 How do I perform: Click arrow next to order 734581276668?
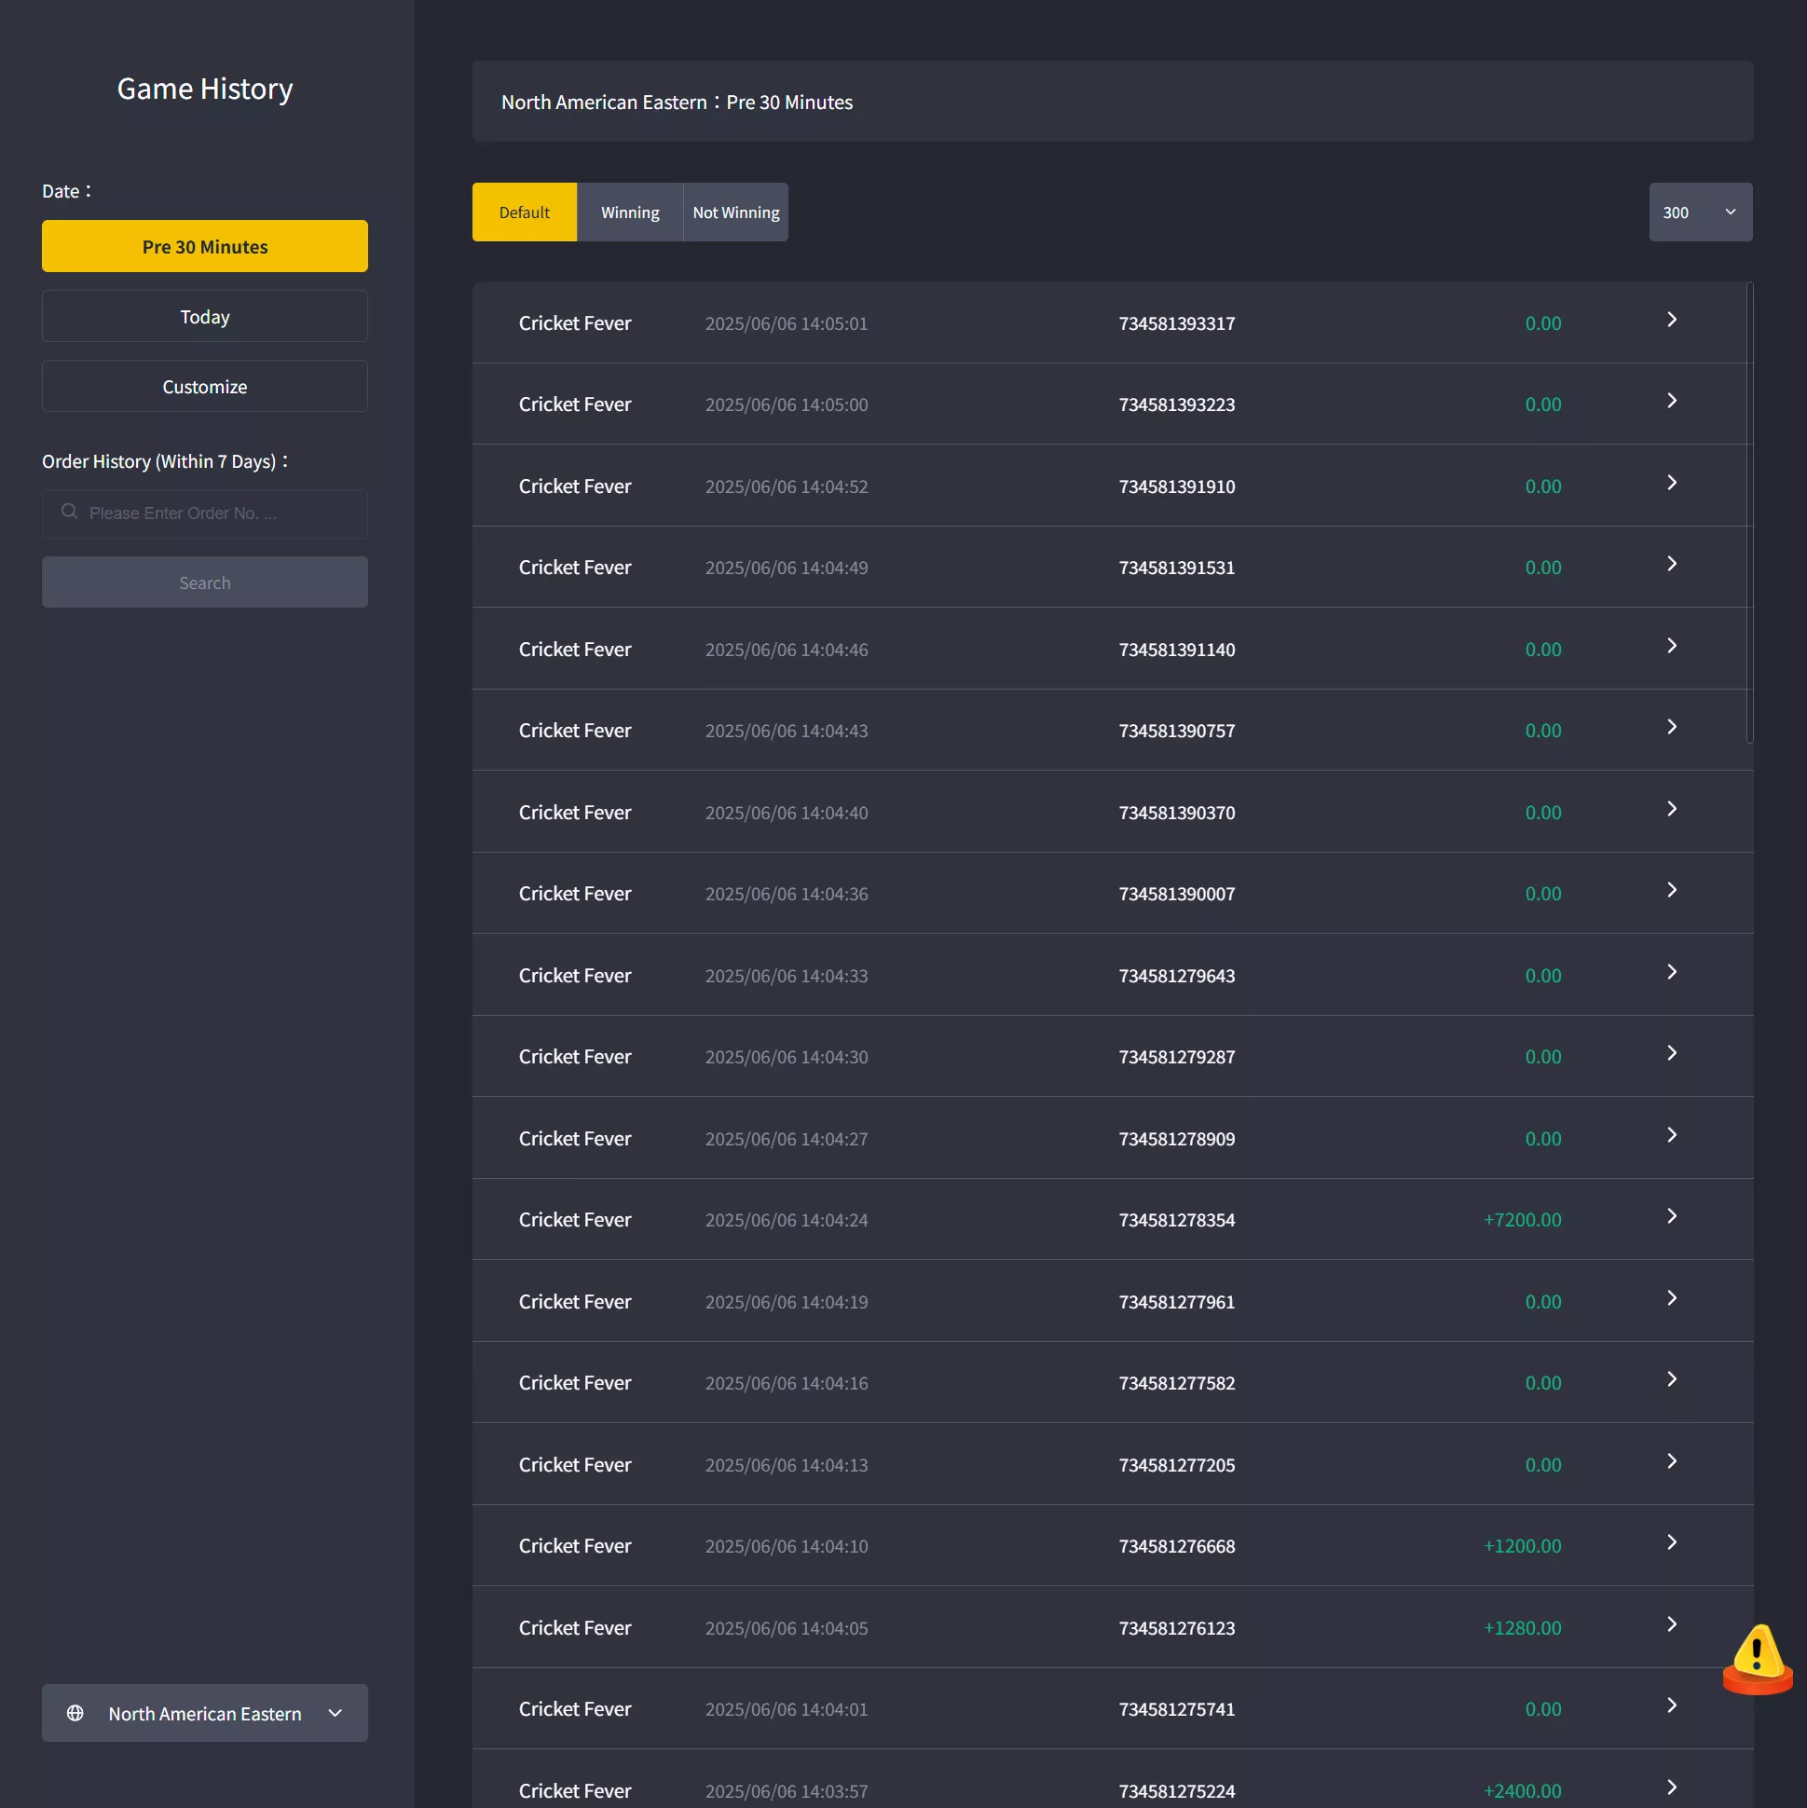point(1671,1542)
